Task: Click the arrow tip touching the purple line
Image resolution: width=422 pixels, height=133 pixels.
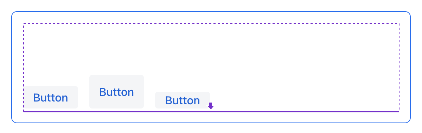Action: click(x=211, y=109)
